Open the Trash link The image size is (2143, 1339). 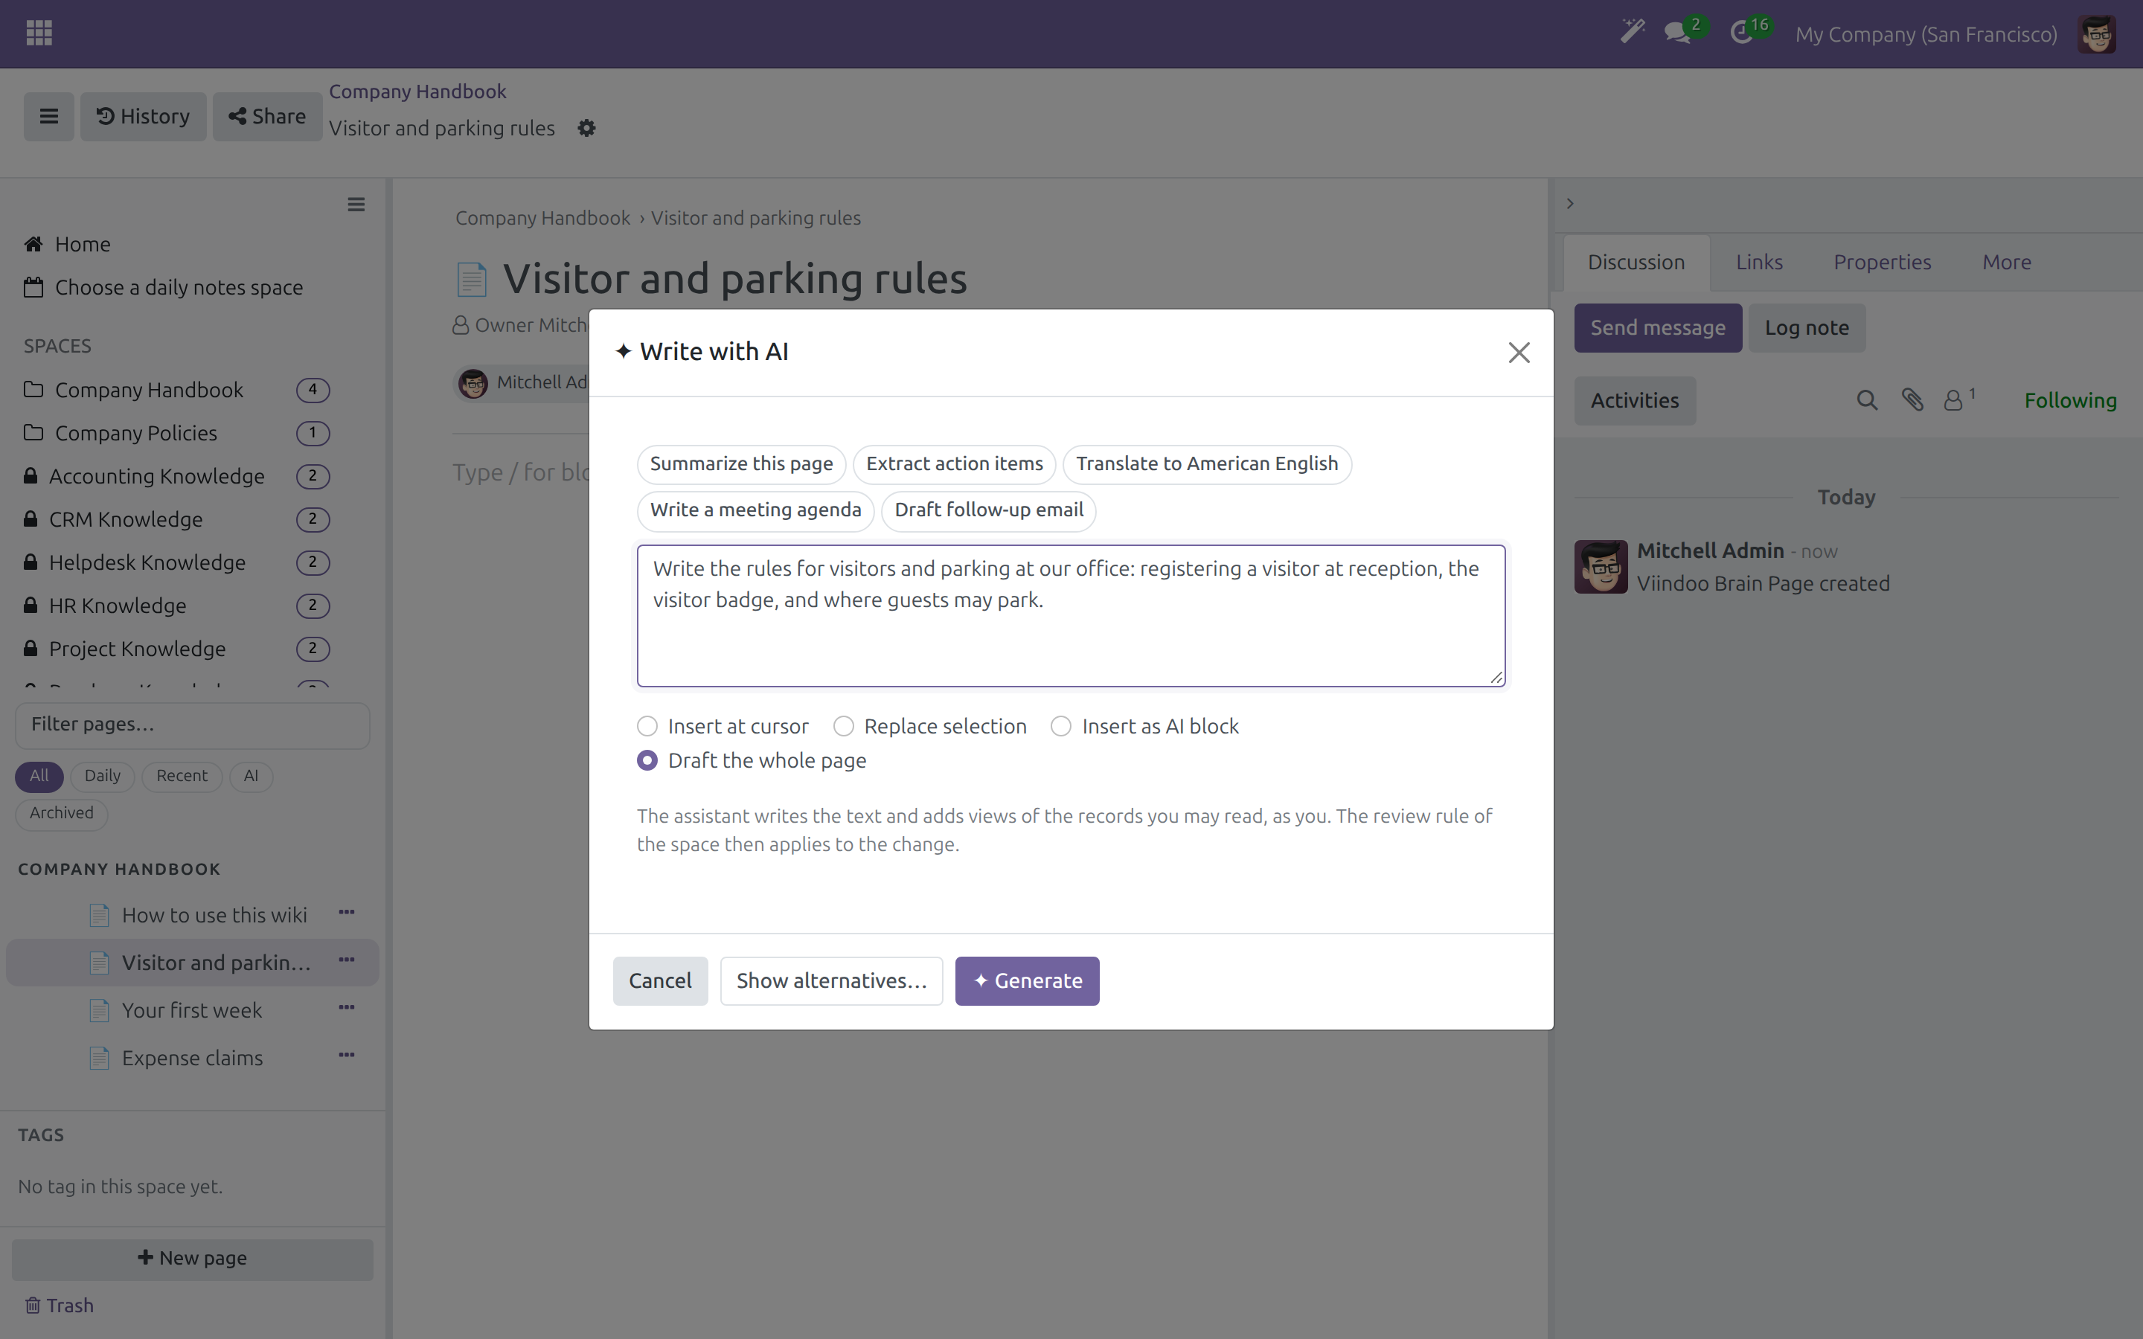pyautogui.click(x=59, y=1306)
